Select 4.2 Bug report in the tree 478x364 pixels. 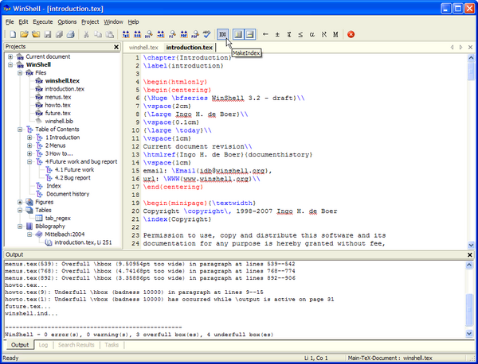[72, 178]
